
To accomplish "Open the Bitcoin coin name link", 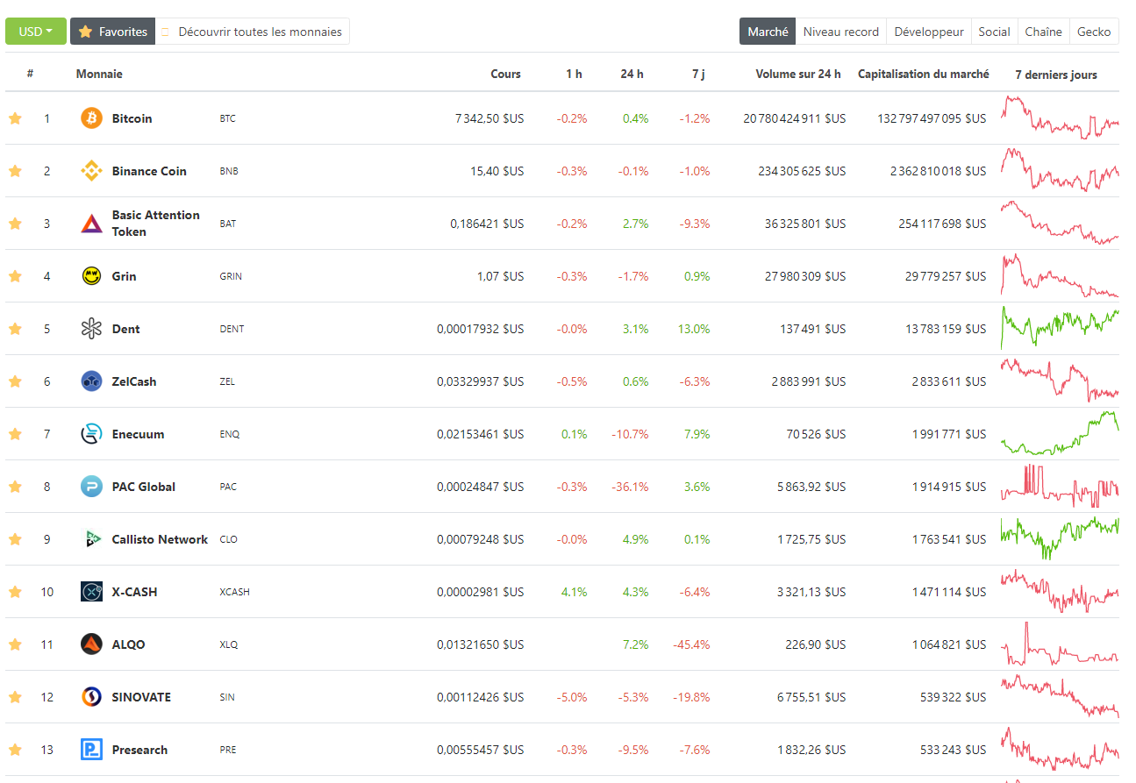I will click(132, 118).
